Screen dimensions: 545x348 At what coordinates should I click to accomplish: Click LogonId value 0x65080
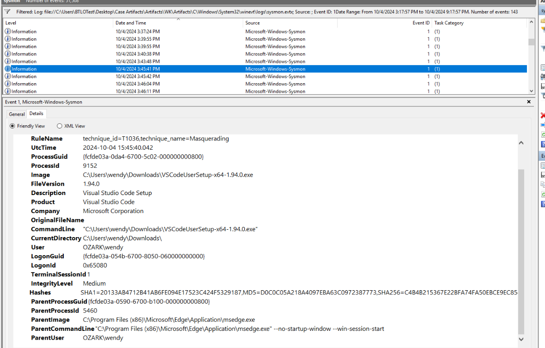coord(95,265)
